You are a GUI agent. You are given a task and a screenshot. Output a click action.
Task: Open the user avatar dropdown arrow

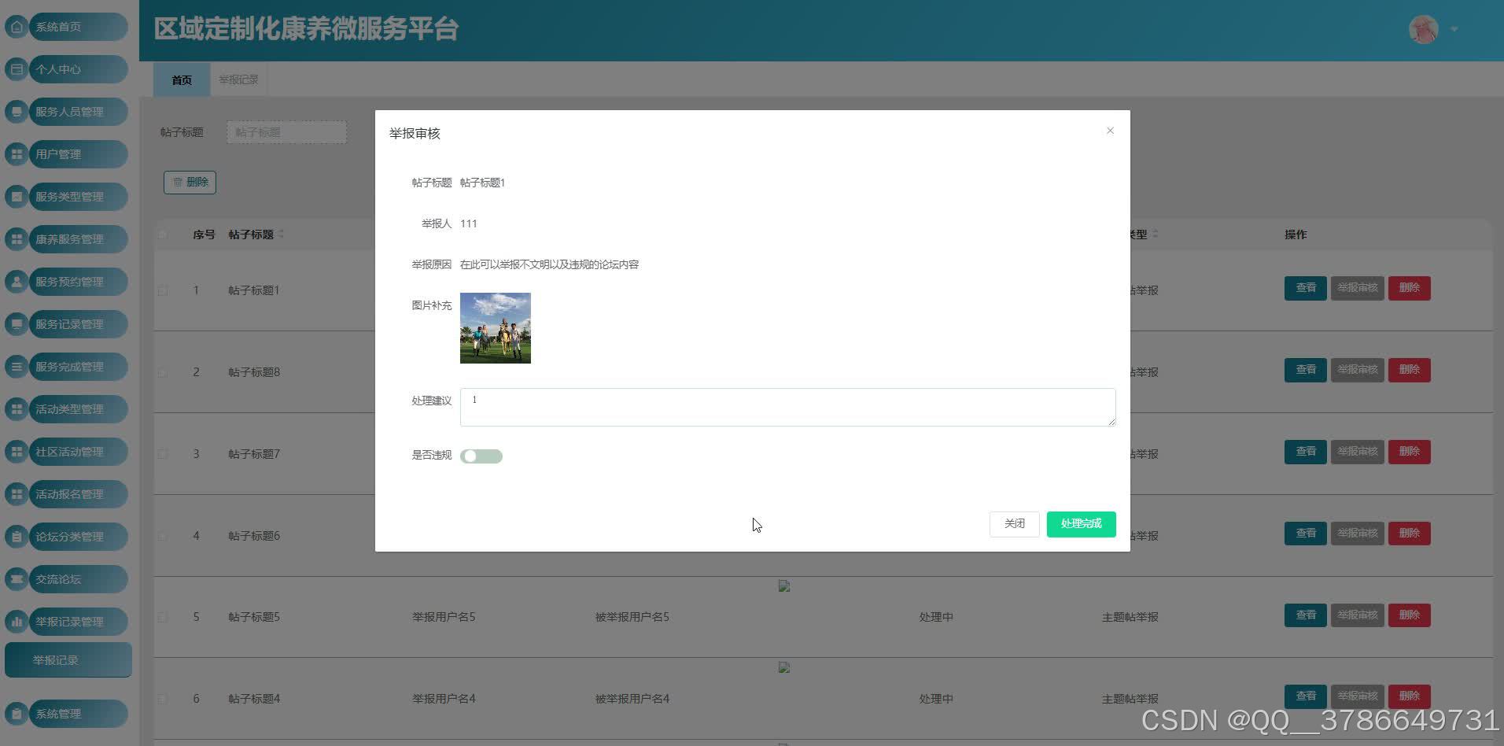1454,29
